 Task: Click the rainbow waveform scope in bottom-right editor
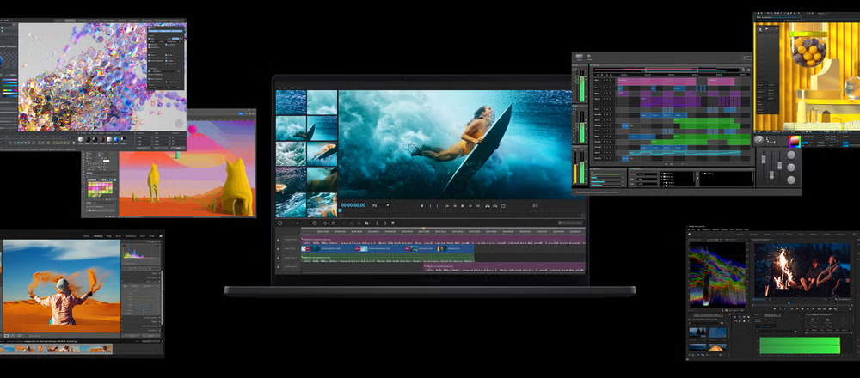(718, 275)
